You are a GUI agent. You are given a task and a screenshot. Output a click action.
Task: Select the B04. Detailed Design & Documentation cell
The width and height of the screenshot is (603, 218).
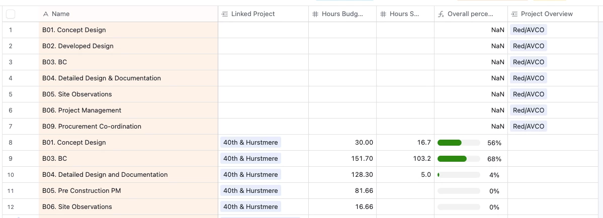[128, 78]
